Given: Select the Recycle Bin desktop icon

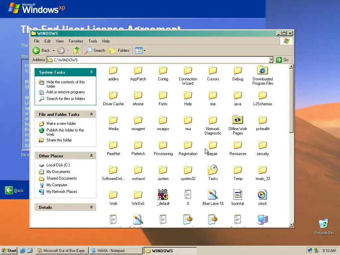Looking at the screenshot, I should point(324,226).
